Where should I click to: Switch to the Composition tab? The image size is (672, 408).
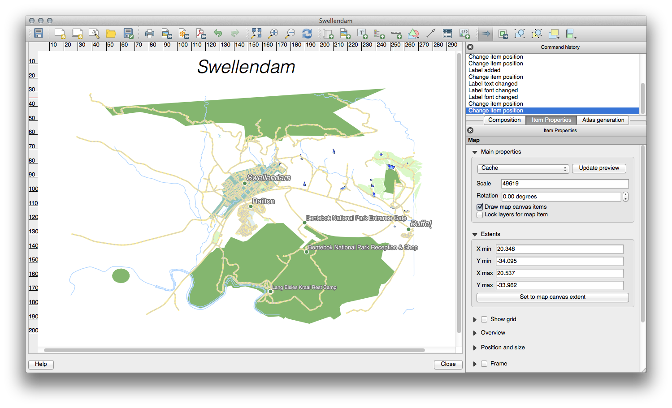(x=504, y=120)
